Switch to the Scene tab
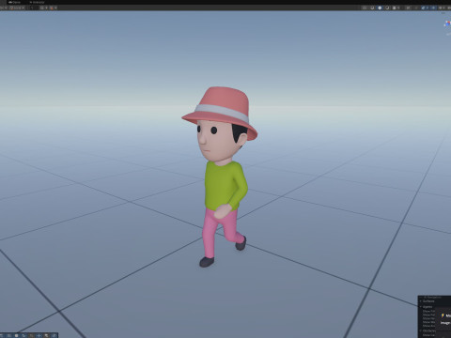Viewport: 451px width, 338px height. 14,2
